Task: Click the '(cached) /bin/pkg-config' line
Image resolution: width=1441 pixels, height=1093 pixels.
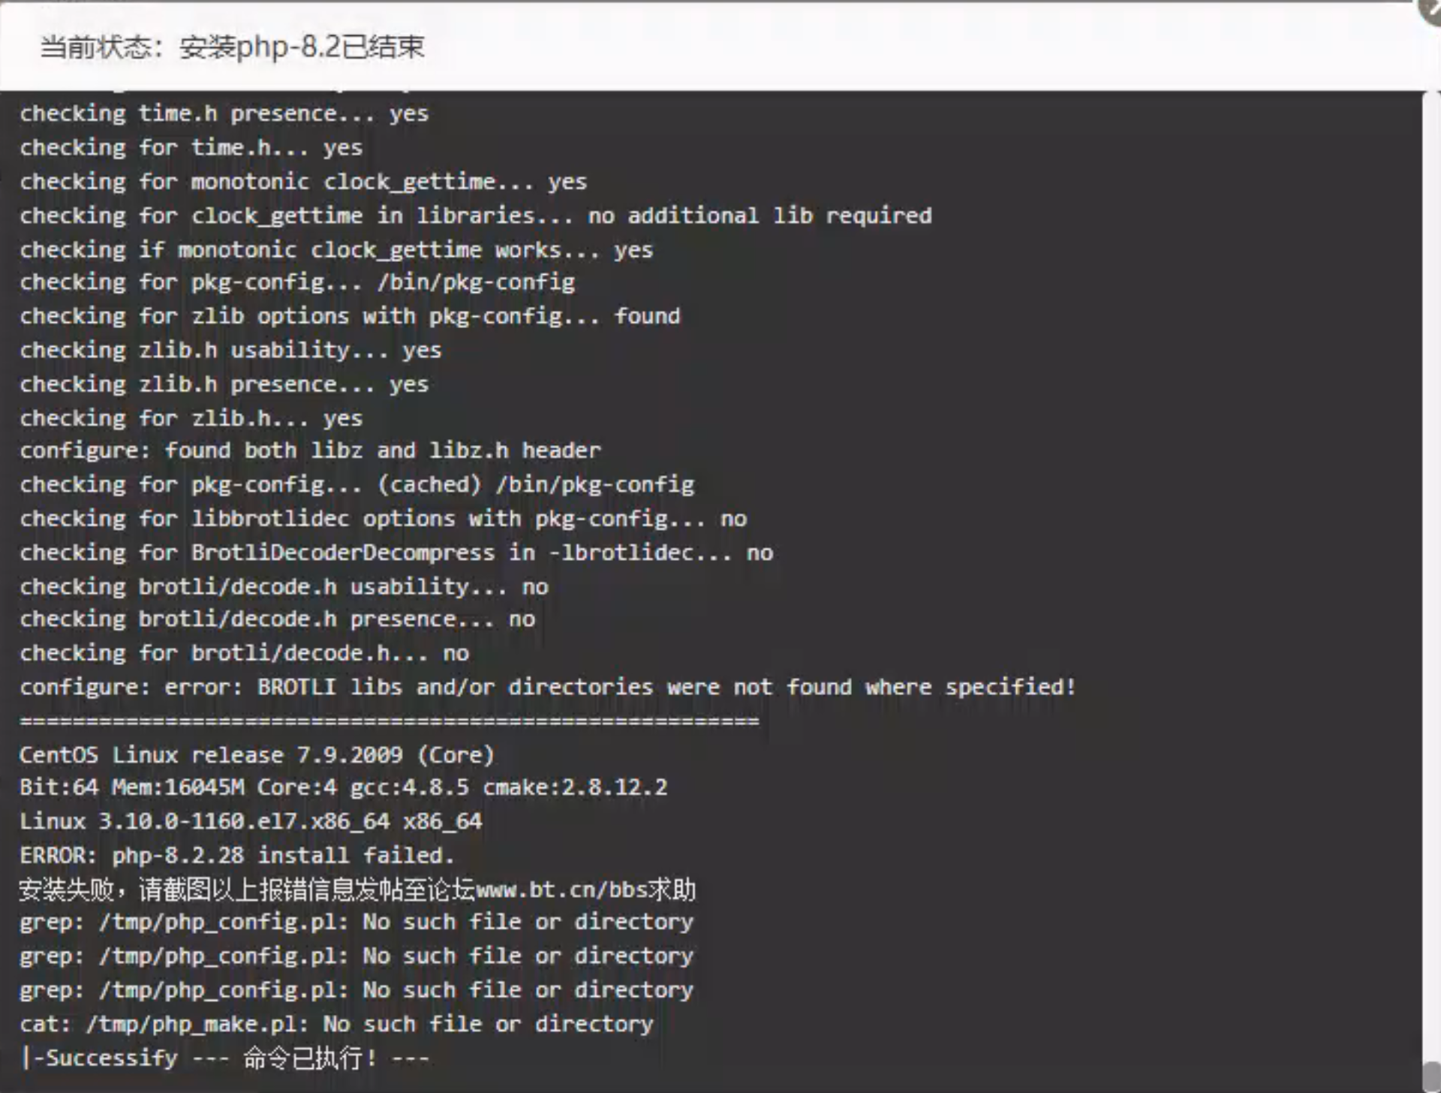Action: (x=357, y=485)
